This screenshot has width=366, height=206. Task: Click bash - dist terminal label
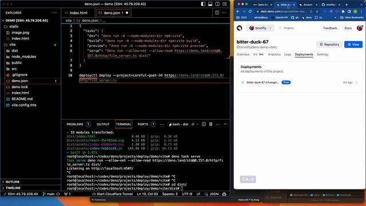pyautogui.click(x=178, y=124)
